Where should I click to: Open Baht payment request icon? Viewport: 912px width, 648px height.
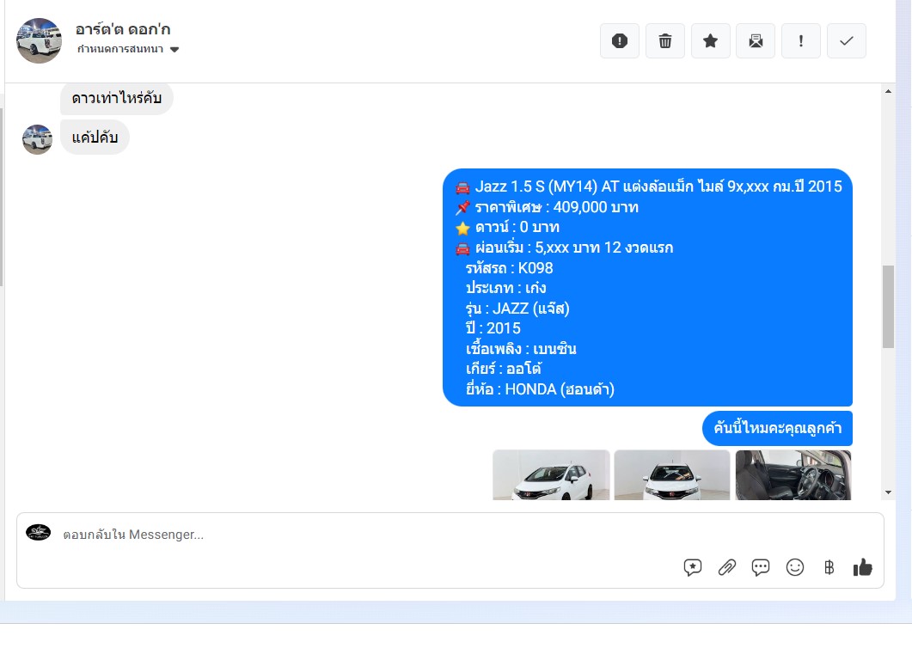[829, 567]
